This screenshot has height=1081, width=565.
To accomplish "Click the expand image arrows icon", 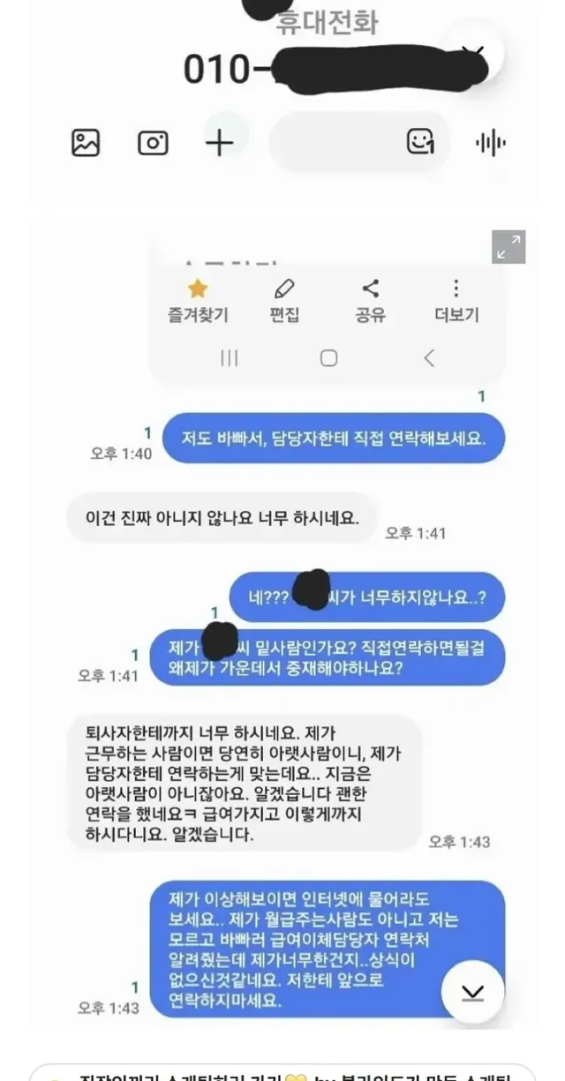I will 508,247.
